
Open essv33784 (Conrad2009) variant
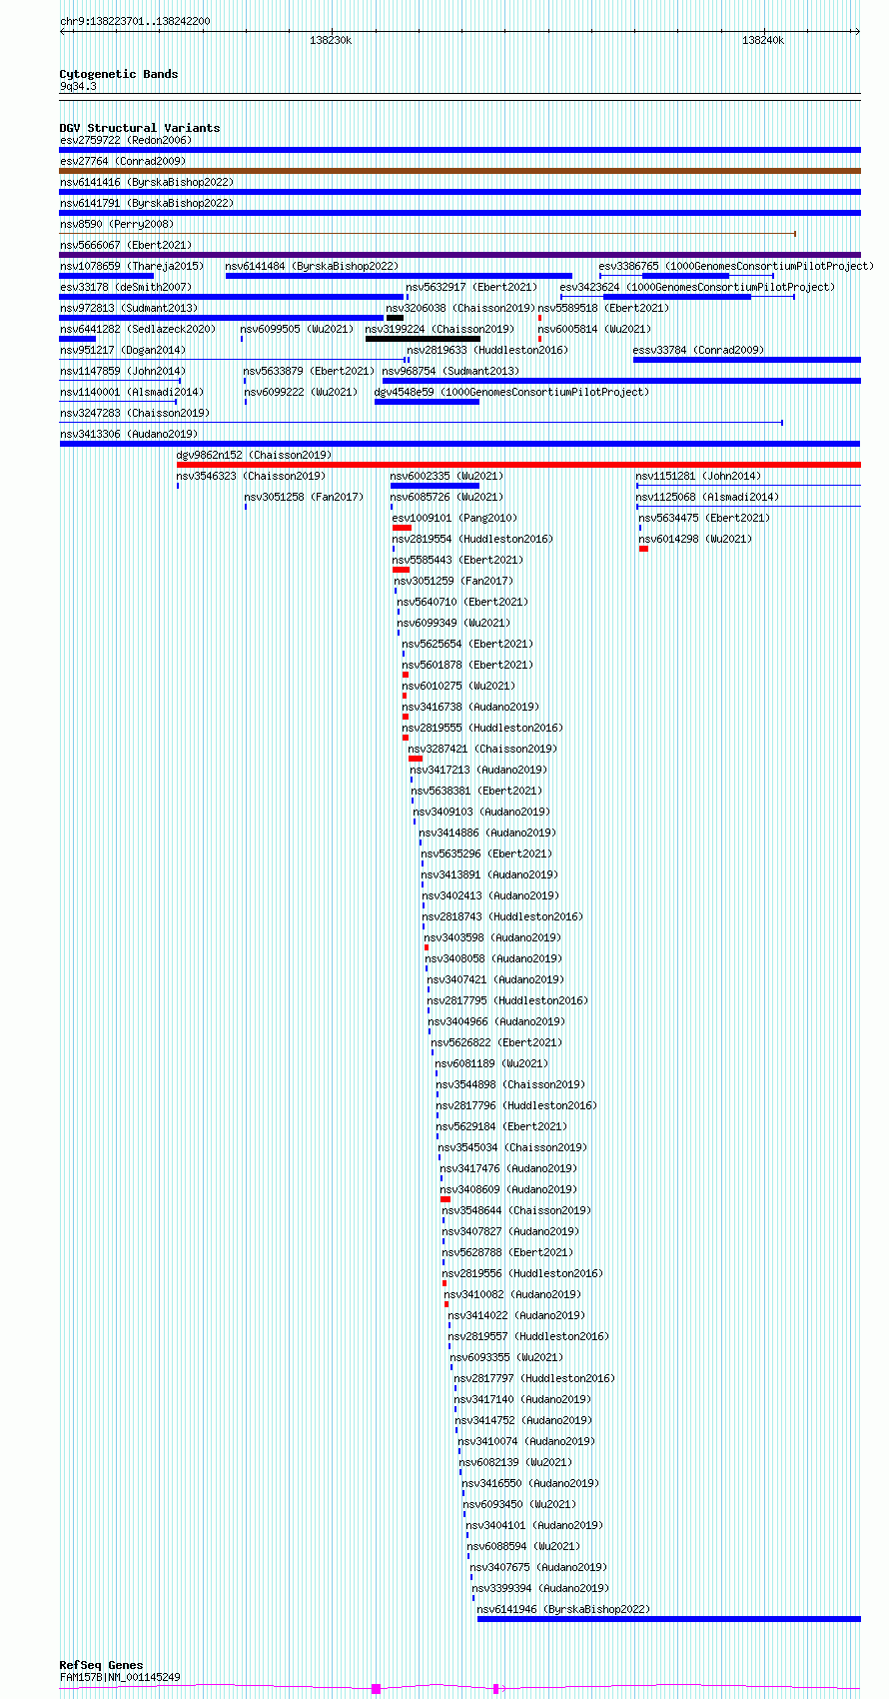[698, 350]
